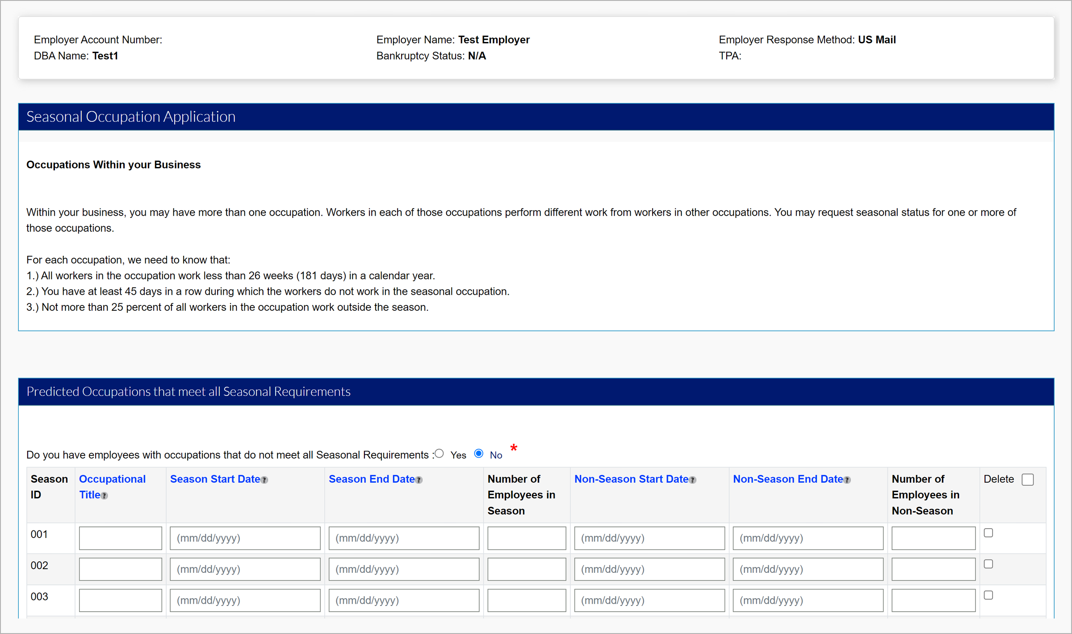Select No radio button option
This screenshot has width=1072, height=634.
pyautogui.click(x=479, y=454)
